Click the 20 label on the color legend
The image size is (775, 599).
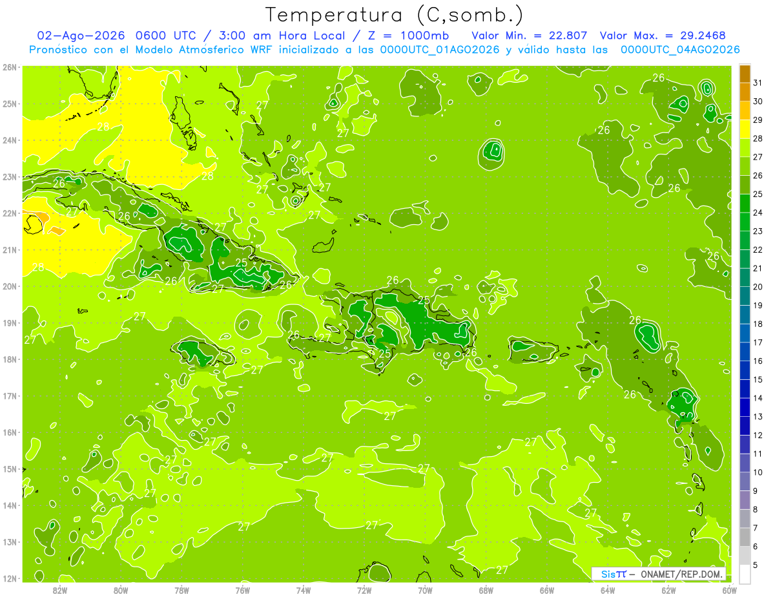[758, 287]
